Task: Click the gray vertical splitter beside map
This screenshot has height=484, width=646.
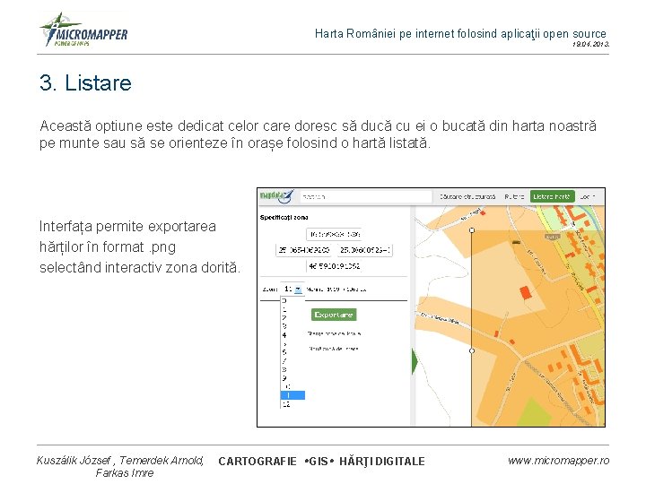Action: (413, 315)
